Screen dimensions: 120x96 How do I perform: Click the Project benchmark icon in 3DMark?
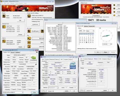4,16
